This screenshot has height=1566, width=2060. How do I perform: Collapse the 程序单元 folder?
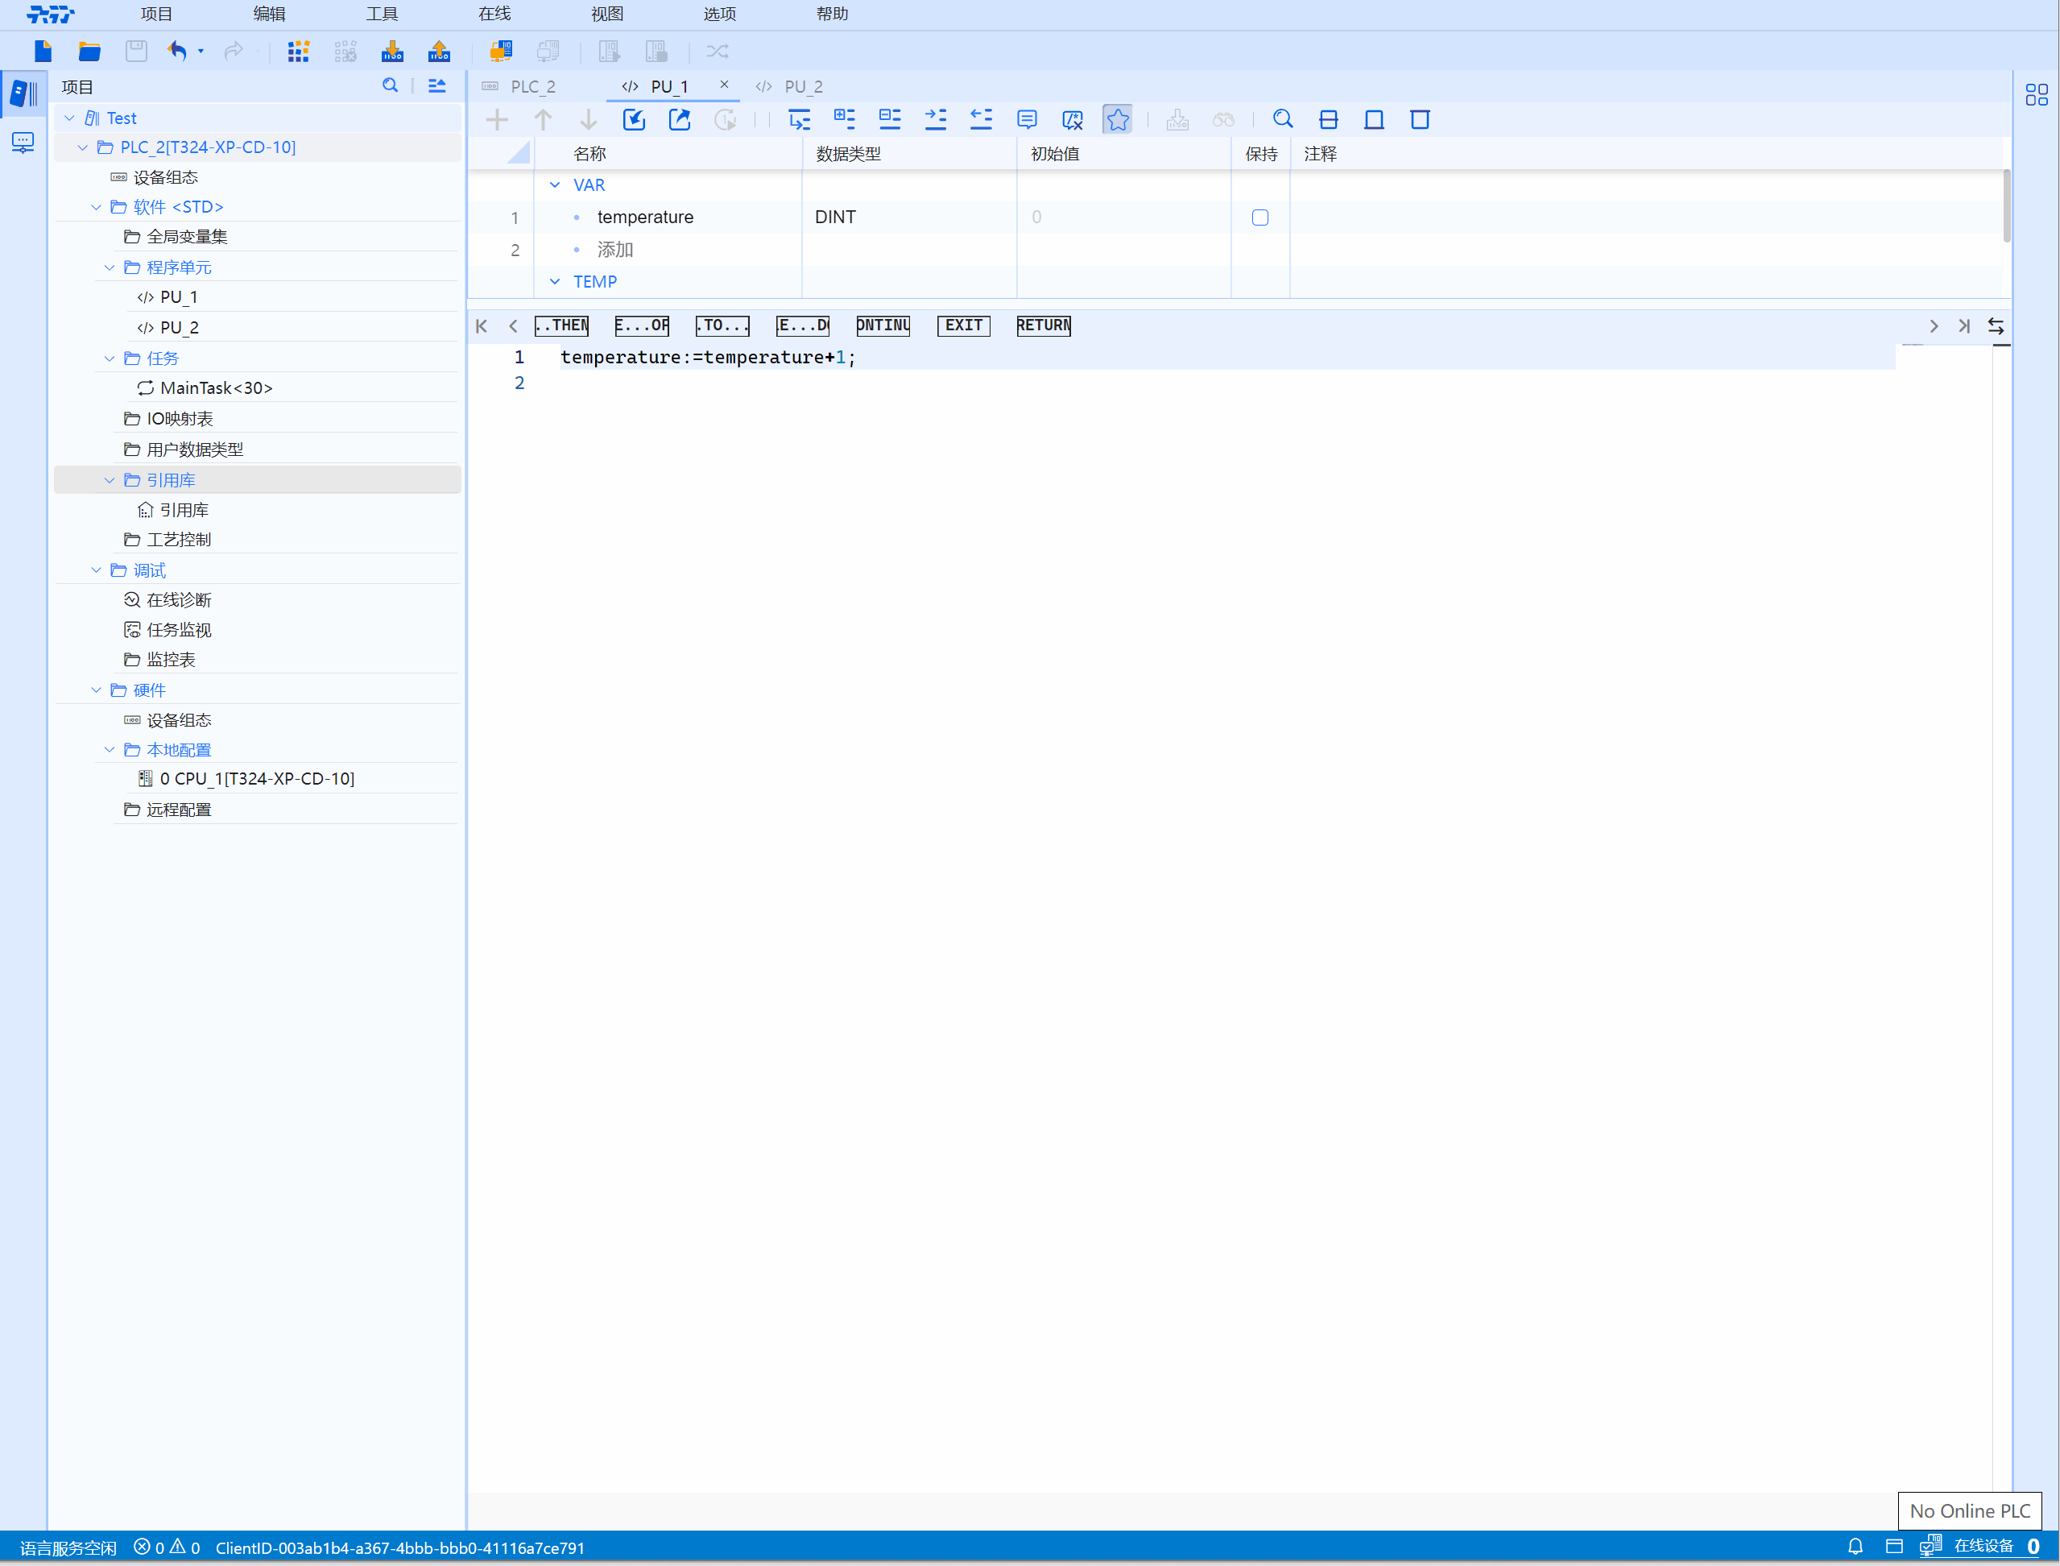(110, 267)
